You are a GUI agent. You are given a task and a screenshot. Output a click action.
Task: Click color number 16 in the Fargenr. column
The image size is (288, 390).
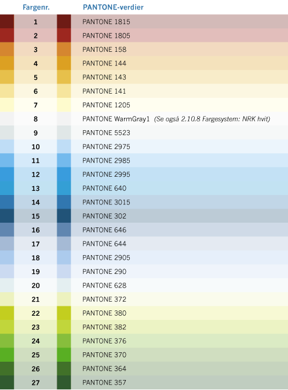click(x=35, y=230)
